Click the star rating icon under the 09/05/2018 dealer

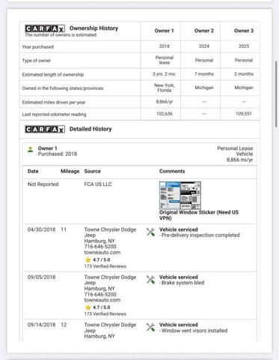[x=88, y=307]
